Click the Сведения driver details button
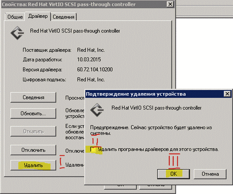Image resolution: width=233 pixels, height=194 pixels. click(x=33, y=97)
